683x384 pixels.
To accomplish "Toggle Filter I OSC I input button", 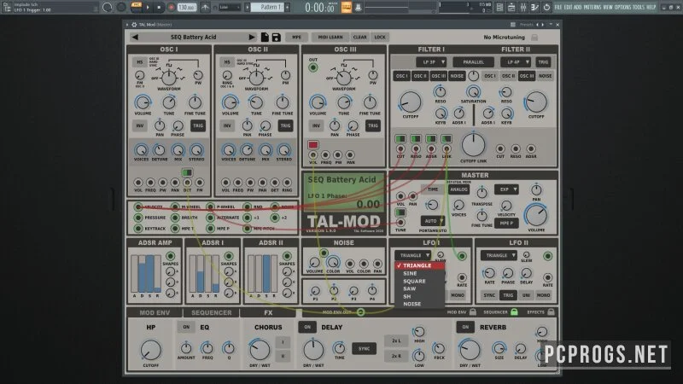I will point(401,76).
